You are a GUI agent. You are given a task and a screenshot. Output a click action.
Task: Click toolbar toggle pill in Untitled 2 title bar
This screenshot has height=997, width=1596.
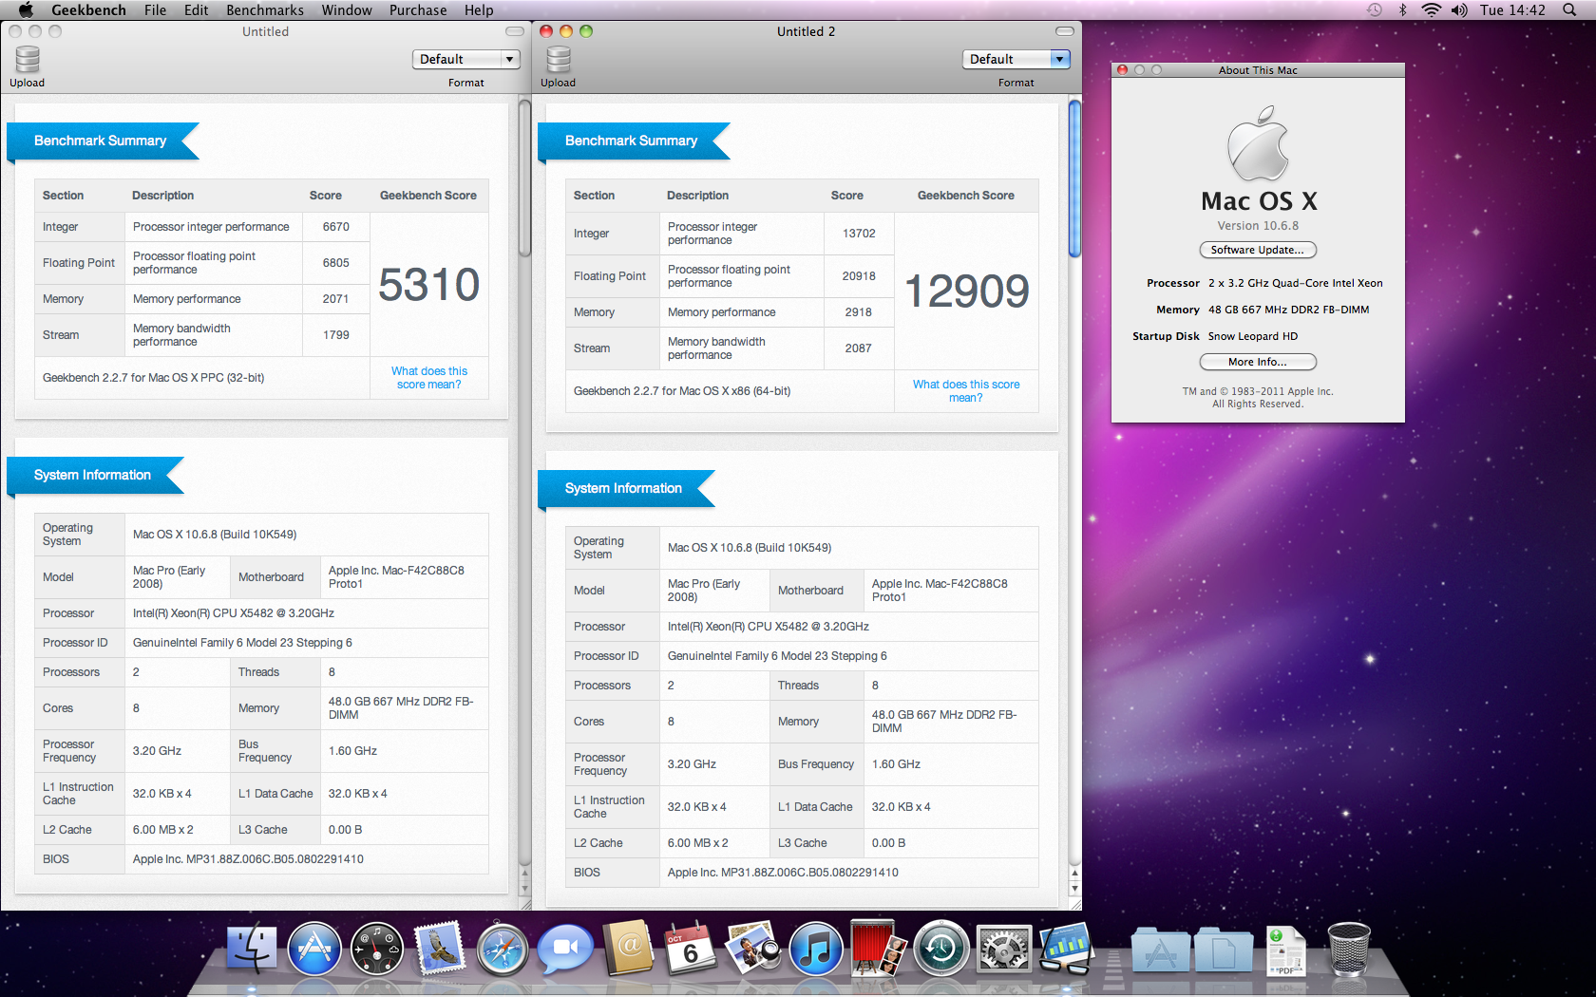(x=1065, y=31)
